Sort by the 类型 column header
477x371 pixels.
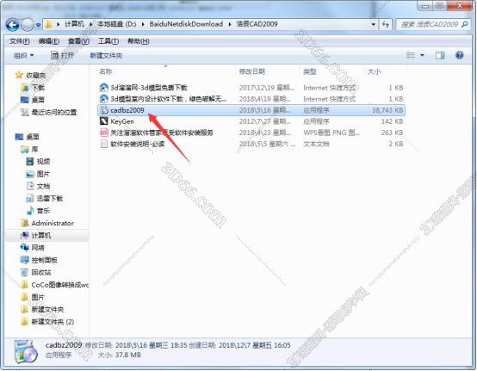310,71
